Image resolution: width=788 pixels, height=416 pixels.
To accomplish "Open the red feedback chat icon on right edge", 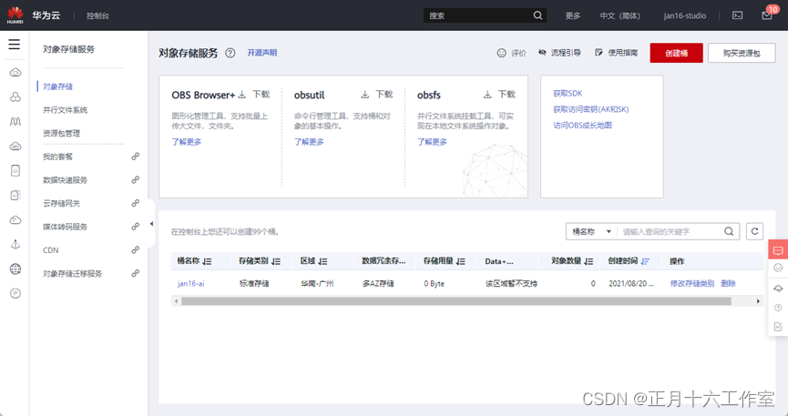I will [x=778, y=250].
